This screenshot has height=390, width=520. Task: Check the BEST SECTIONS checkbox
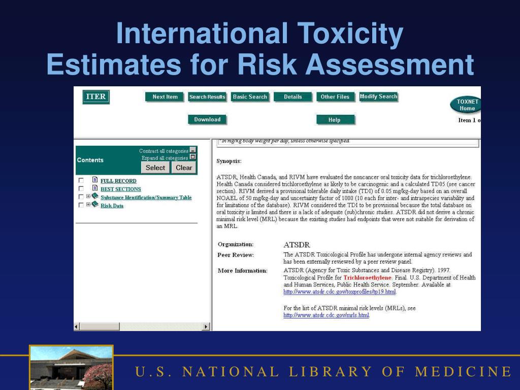[x=81, y=189]
